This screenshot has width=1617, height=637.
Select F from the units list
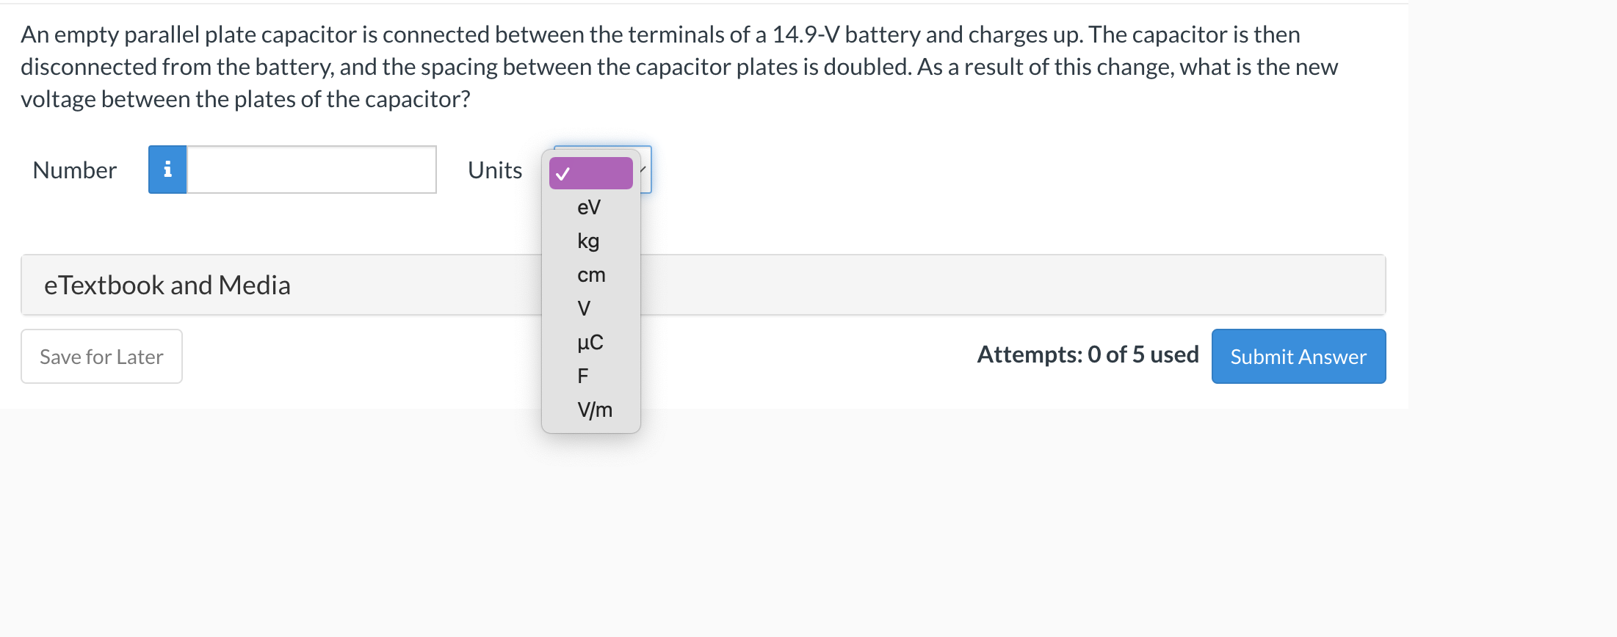coord(582,376)
